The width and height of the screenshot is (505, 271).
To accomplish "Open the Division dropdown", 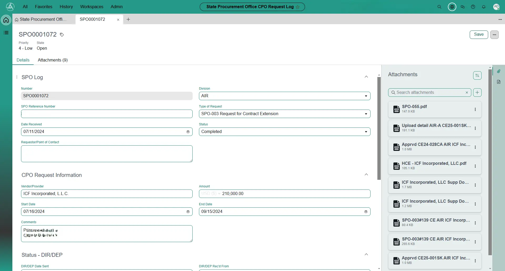I will coord(285,96).
